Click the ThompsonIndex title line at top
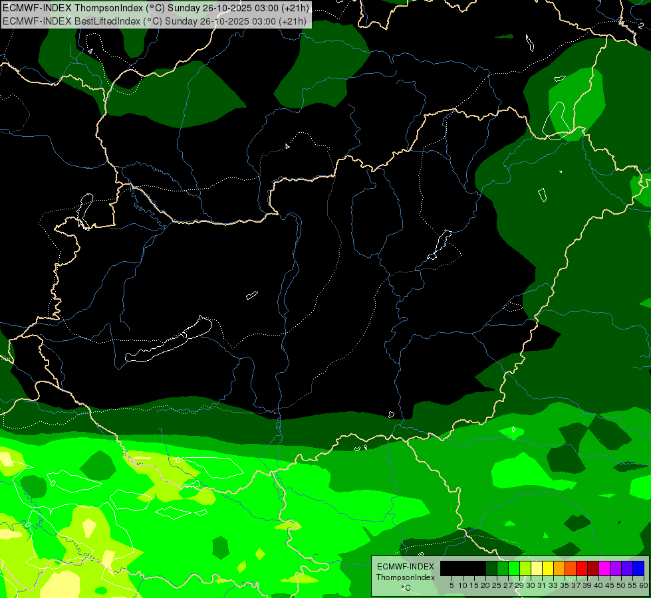The width and height of the screenshot is (651, 598). pyautogui.click(x=156, y=7)
